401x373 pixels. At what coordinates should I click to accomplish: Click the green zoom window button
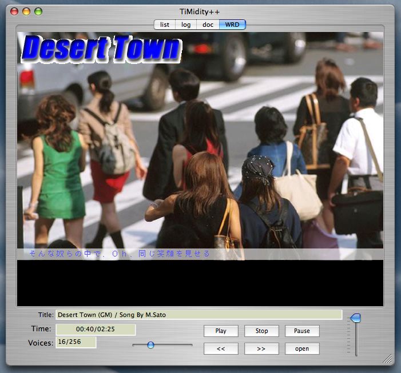[38, 11]
